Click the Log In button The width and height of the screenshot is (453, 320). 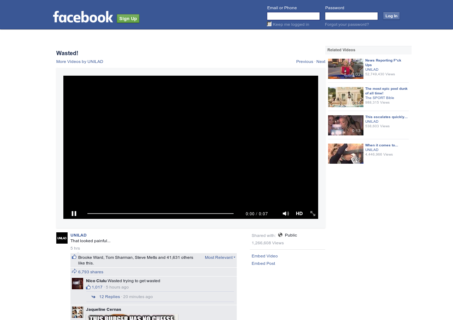[391, 16]
